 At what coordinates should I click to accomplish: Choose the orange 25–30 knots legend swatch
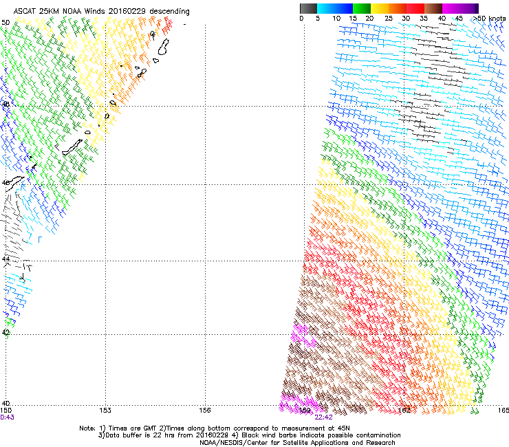click(x=398, y=8)
